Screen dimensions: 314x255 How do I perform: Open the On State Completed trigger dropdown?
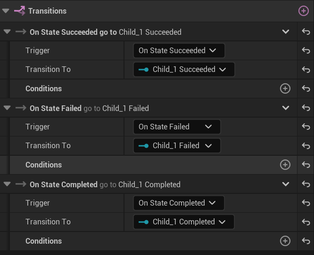179,203
